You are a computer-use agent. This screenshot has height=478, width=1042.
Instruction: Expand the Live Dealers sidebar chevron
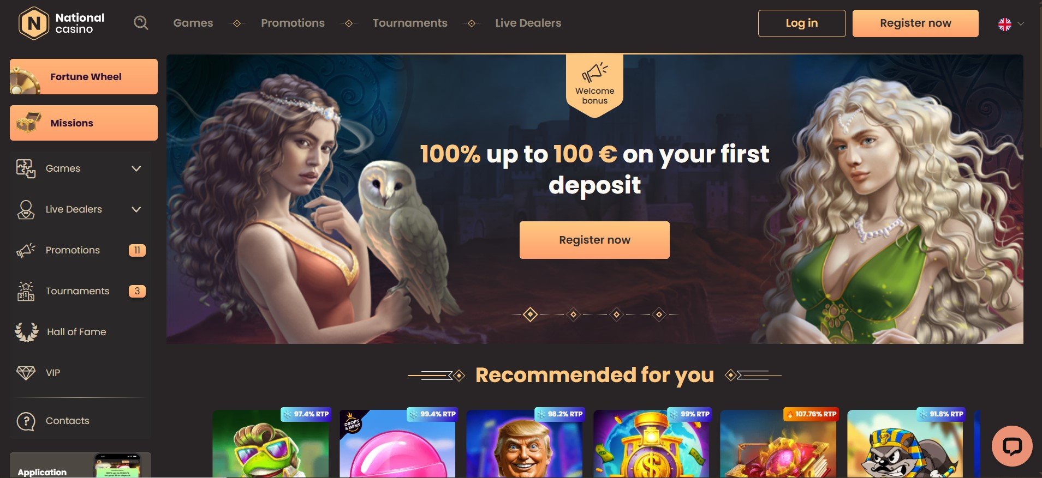[x=136, y=209]
